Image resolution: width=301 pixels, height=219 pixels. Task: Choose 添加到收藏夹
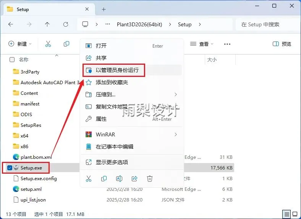tap(132, 82)
